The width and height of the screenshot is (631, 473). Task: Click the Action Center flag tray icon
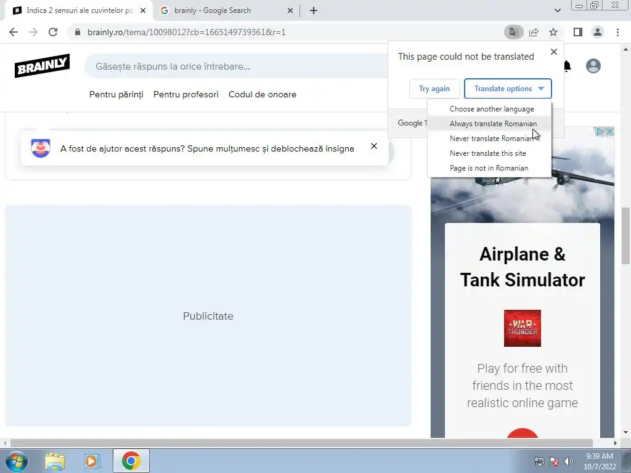point(554,461)
